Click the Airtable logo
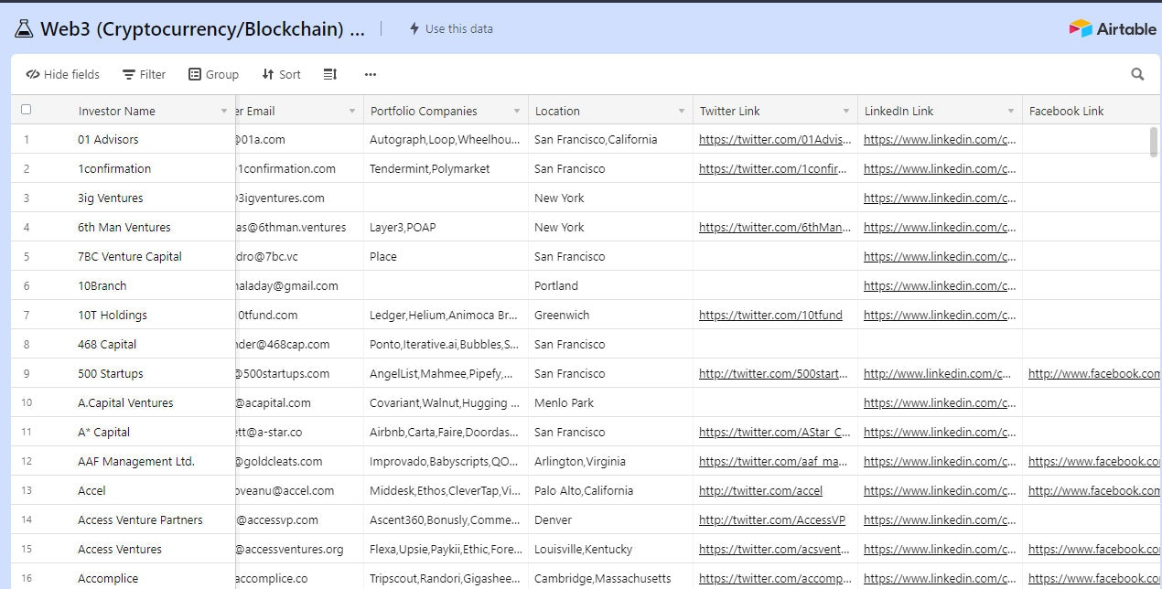 tap(1113, 28)
